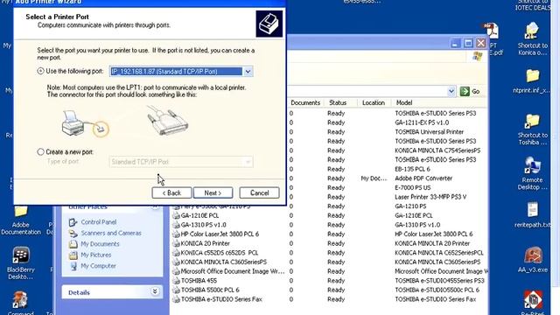Viewport: 560px width, 315px height.
Task: Select KONICA c552DS c652DS PCL icon
Action: pyautogui.click(x=176, y=253)
